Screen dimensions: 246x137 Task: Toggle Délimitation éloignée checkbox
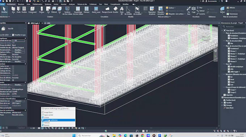coord(13,73)
